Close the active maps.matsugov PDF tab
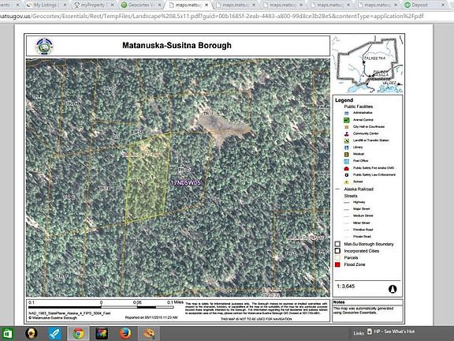This screenshot has width=454, height=341. [207, 5]
